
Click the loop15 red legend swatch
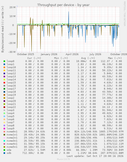coord(4,83)
